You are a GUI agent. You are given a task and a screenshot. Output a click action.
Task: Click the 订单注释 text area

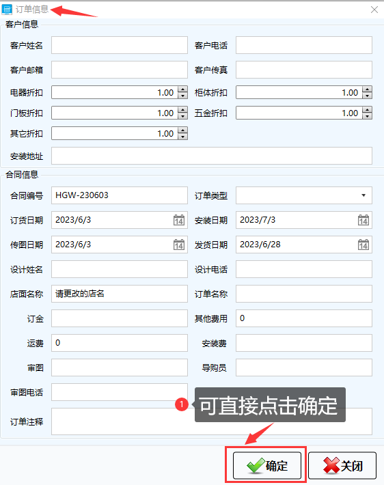tap(212, 421)
